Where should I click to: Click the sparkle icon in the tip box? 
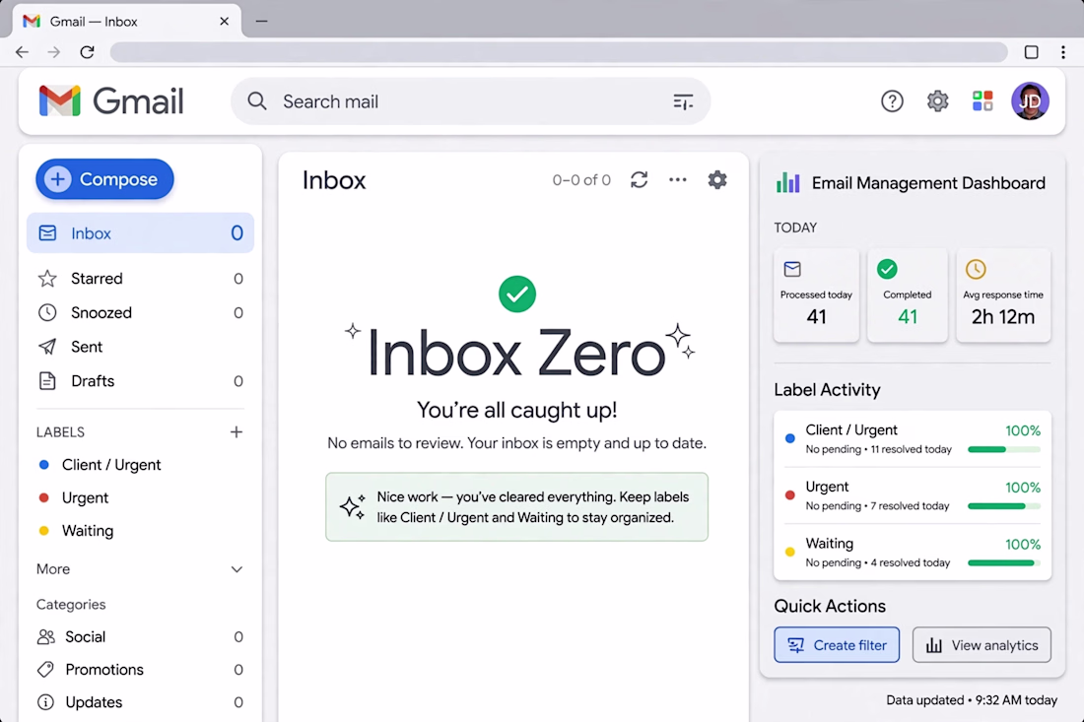[353, 506]
